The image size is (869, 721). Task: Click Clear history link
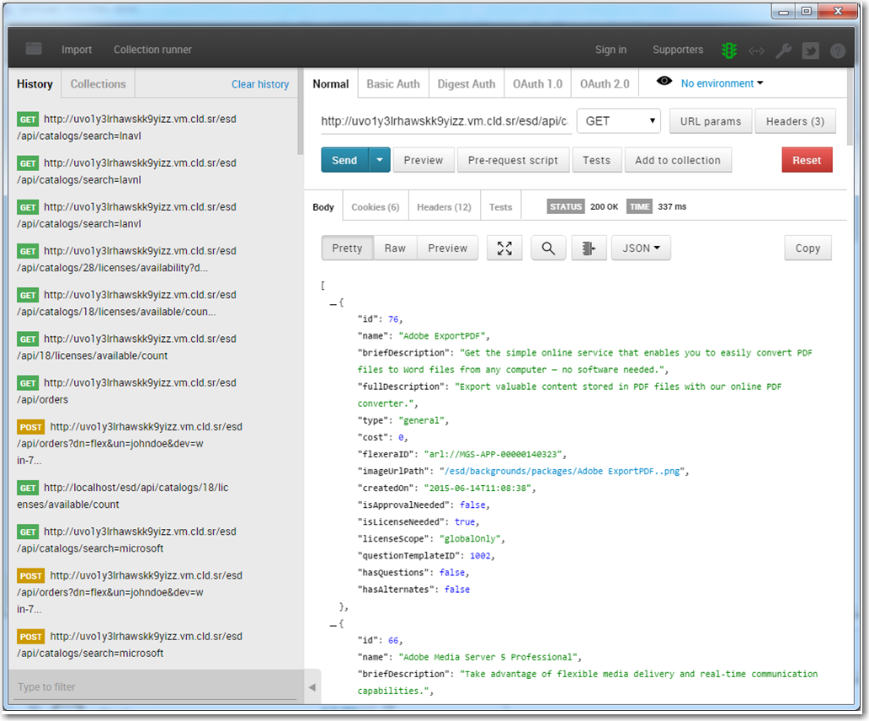260,83
